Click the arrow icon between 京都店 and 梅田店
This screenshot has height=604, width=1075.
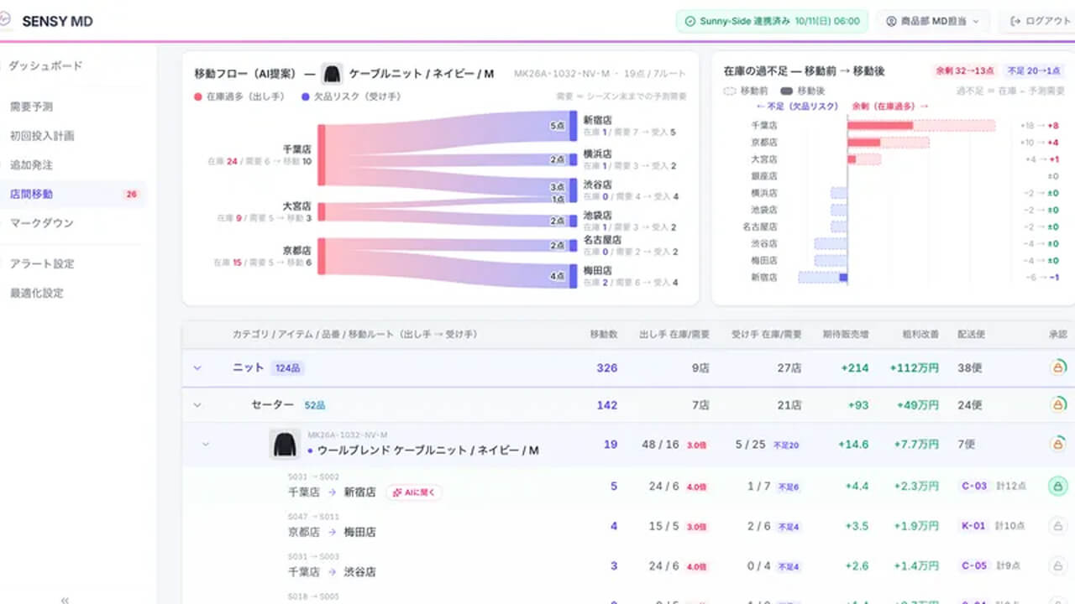coord(333,532)
